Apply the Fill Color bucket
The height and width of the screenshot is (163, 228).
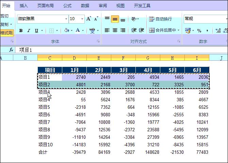pos(66,30)
